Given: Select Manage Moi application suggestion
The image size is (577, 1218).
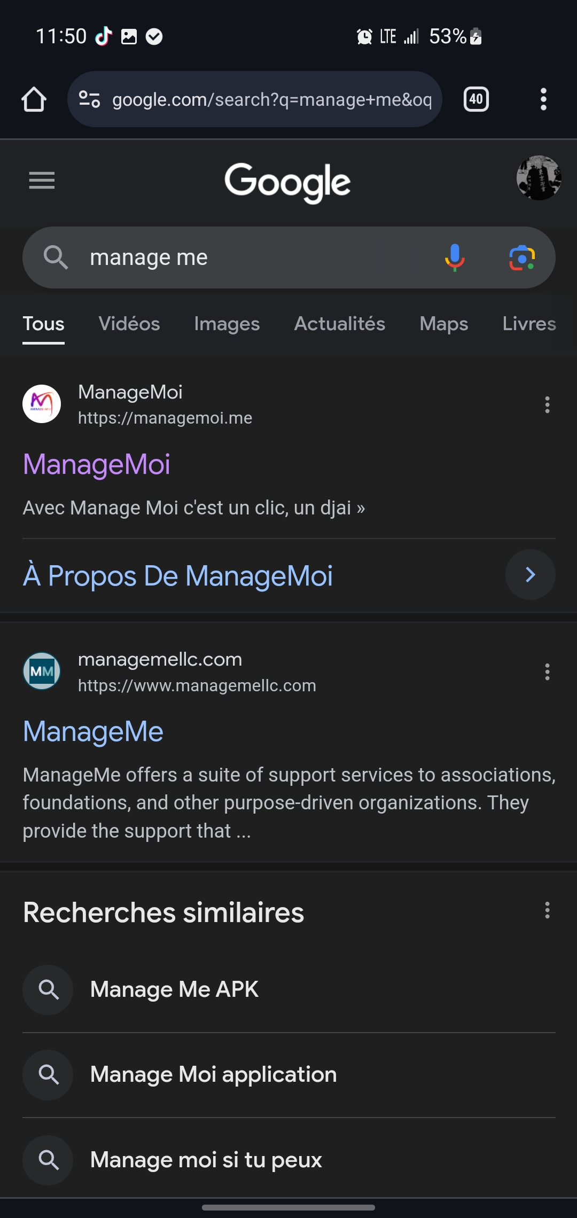Looking at the screenshot, I should coord(213,1074).
